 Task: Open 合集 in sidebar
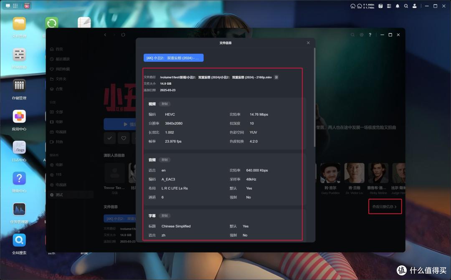pos(56,89)
